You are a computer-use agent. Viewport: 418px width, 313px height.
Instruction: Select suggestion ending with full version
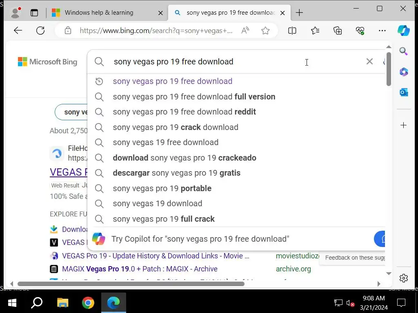pos(236,97)
